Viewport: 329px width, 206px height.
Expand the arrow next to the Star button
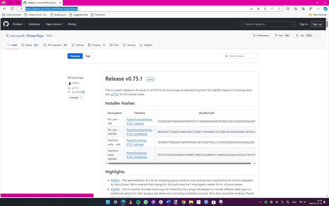pyautogui.click(x=317, y=35)
